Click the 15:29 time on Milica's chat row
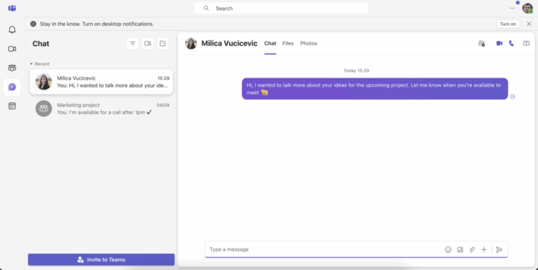 [163, 78]
